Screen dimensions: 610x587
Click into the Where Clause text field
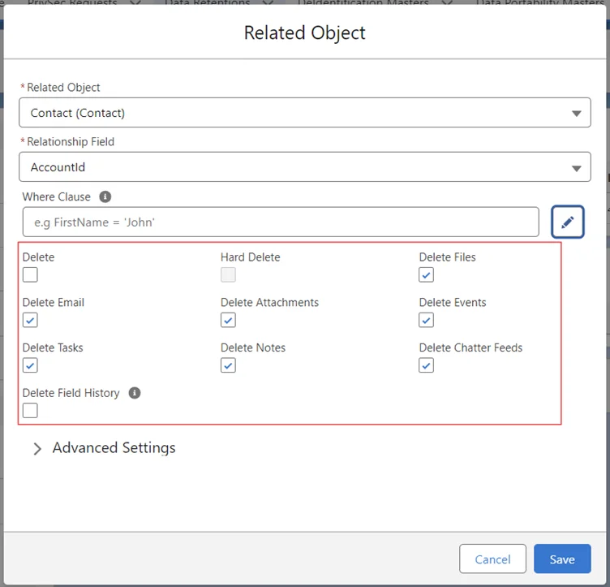281,222
